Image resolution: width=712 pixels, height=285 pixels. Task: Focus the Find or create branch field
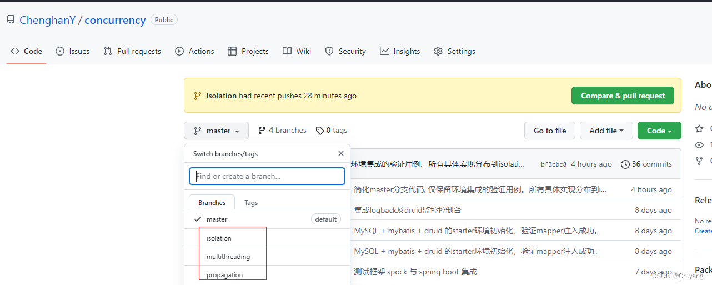(x=267, y=176)
